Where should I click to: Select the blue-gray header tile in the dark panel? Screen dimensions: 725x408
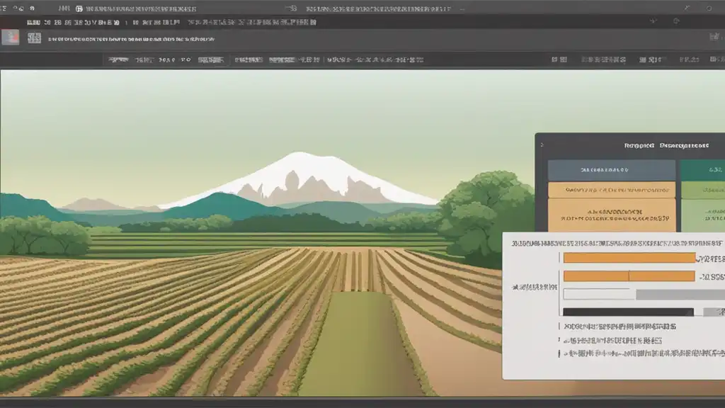pos(612,170)
